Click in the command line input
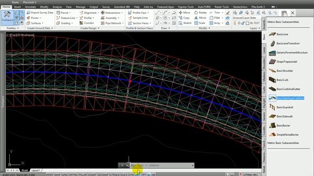 coord(161,165)
